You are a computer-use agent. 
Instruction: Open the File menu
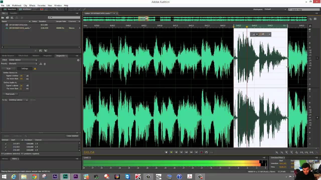coord(3,5)
